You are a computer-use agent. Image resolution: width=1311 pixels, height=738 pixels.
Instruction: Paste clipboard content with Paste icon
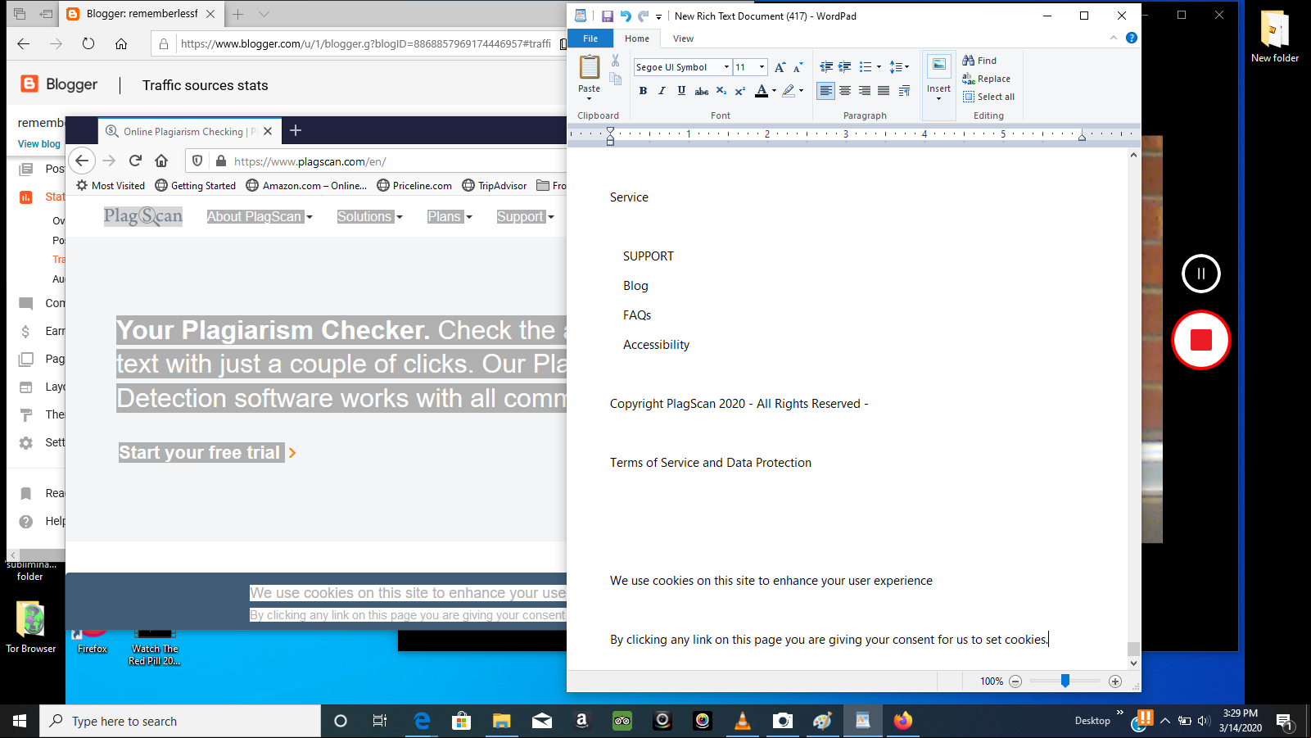point(589,67)
